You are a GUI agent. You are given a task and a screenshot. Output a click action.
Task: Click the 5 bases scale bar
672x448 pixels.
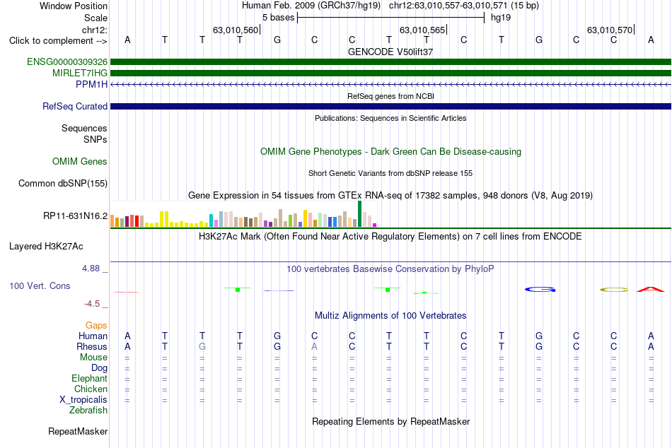(390, 18)
